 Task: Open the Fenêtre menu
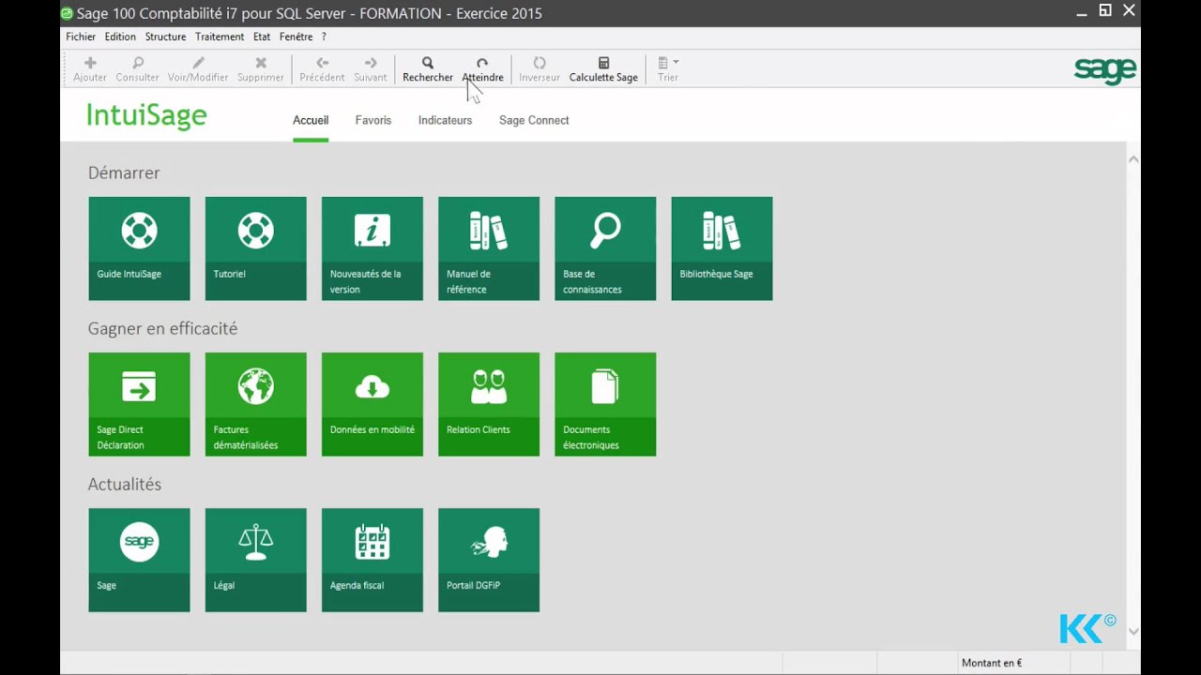(296, 37)
